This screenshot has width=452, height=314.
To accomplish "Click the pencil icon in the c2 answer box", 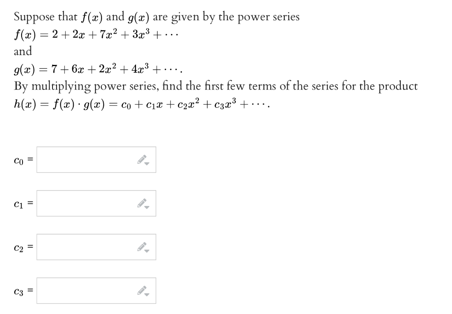I will pos(141,246).
